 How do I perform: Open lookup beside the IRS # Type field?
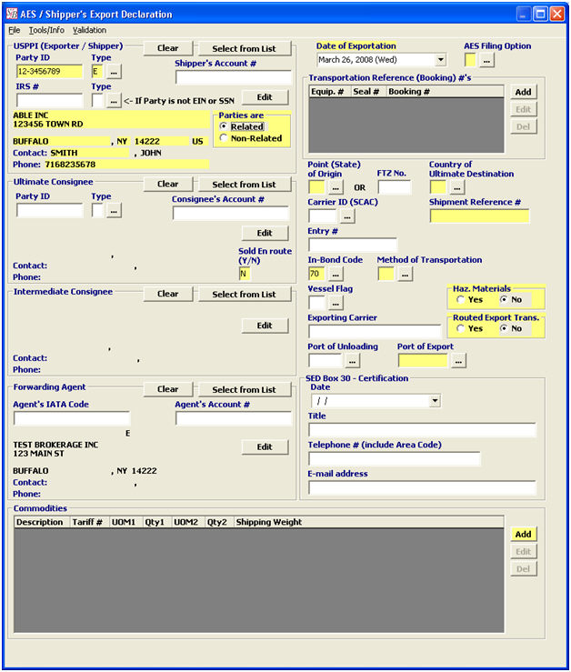(114, 101)
